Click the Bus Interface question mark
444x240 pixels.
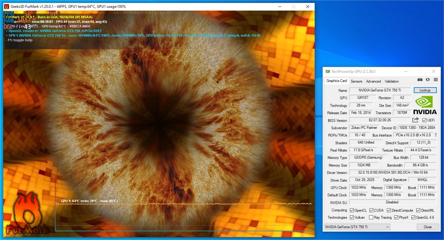(436, 135)
